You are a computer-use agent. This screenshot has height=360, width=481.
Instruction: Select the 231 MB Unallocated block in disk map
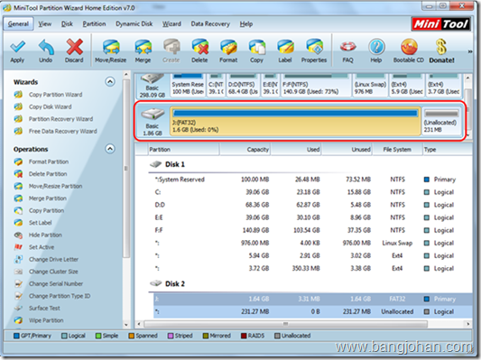441,121
